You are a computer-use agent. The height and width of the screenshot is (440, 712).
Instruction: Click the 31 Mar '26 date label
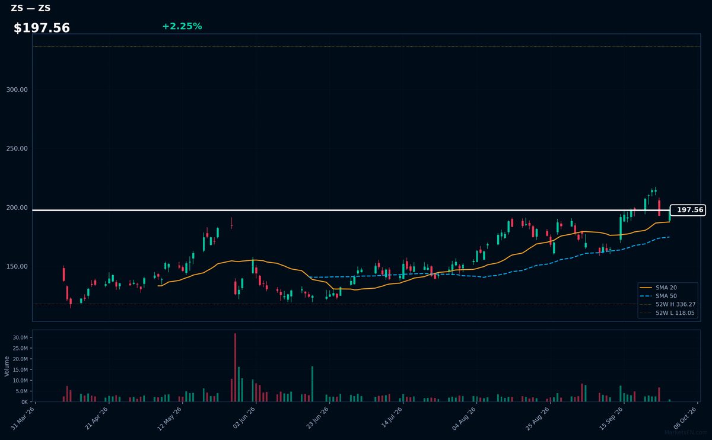click(24, 418)
